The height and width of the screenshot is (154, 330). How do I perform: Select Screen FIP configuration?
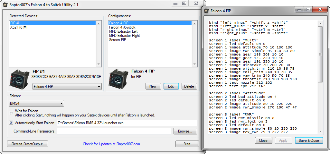[150, 40]
